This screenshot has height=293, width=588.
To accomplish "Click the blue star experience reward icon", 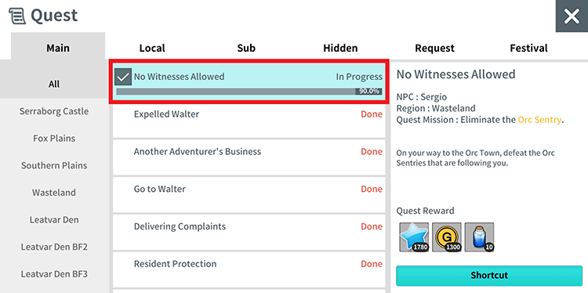I will click(x=414, y=237).
